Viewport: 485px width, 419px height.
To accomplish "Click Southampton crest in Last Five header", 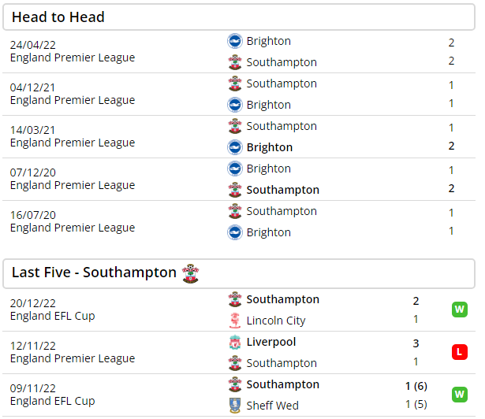I will (x=191, y=274).
